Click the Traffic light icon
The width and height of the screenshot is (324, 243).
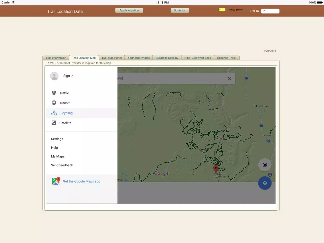[x=54, y=93]
